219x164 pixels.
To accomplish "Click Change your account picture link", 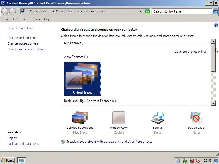I will tap(27, 49).
